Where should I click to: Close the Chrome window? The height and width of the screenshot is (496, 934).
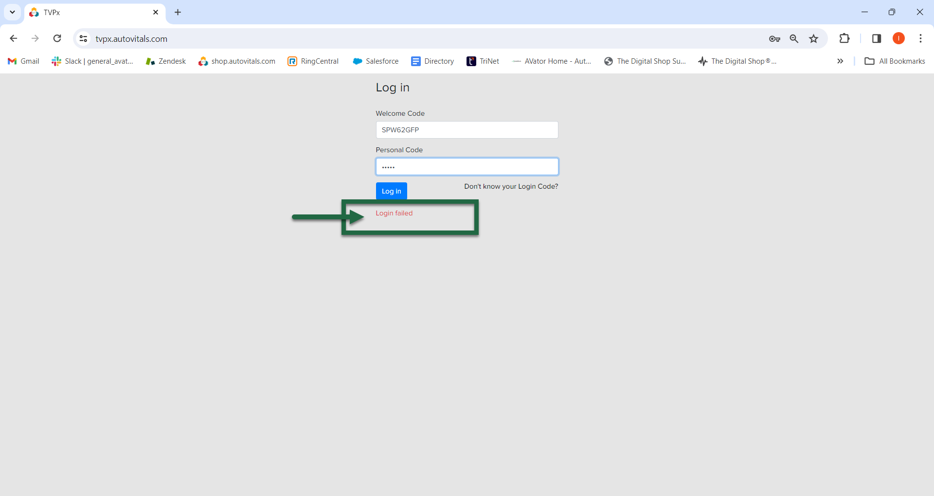(920, 12)
